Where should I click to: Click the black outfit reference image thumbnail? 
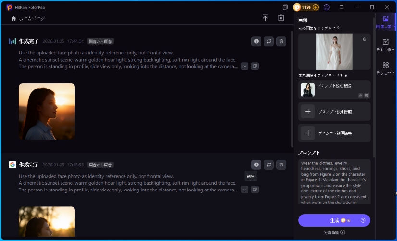tap(308, 89)
